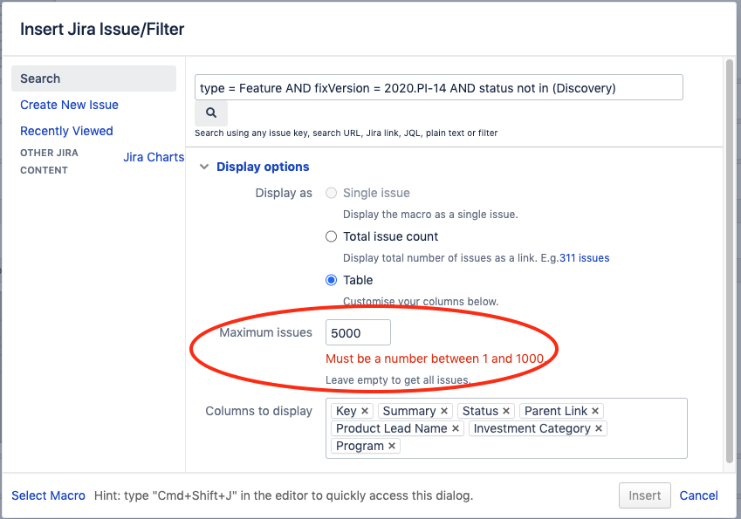The height and width of the screenshot is (519, 741).
Task: Remove the Key column tag
Action: (x=366, y=411)
